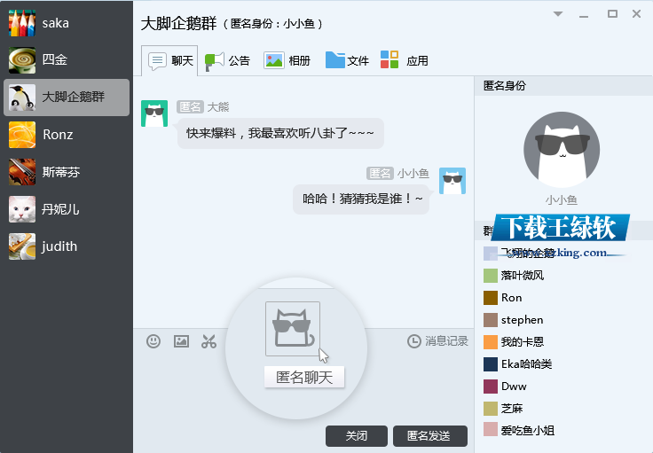Click the penguin group avatar
Screen dimensions: 653x453
pyautogui.click(x=22, y=98)
